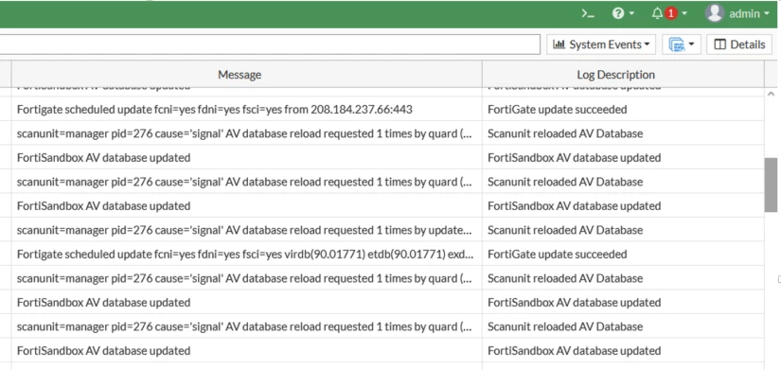Select the message row with 208.184.237.66:443
The height and width of the screenshot is (370, 781).
point(246,109)
